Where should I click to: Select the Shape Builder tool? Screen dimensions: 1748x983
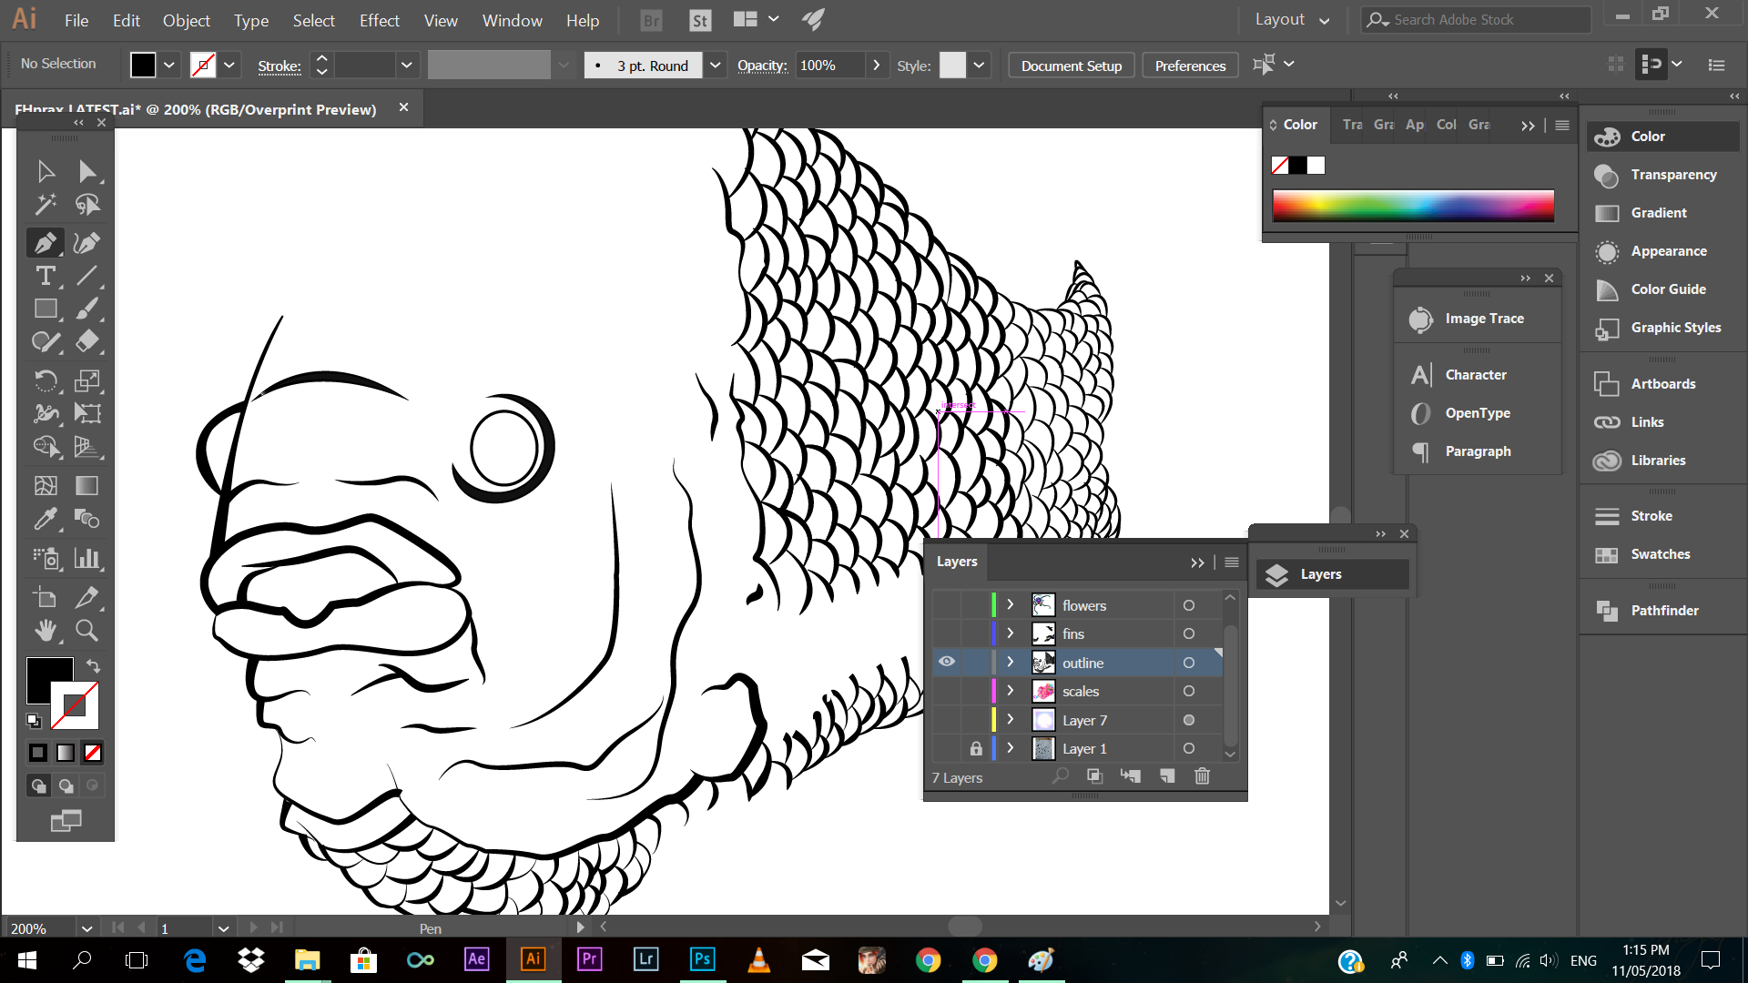pos(46,446)
